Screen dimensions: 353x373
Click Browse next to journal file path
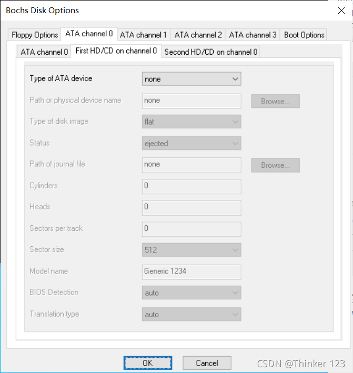(x=275, y=165)
